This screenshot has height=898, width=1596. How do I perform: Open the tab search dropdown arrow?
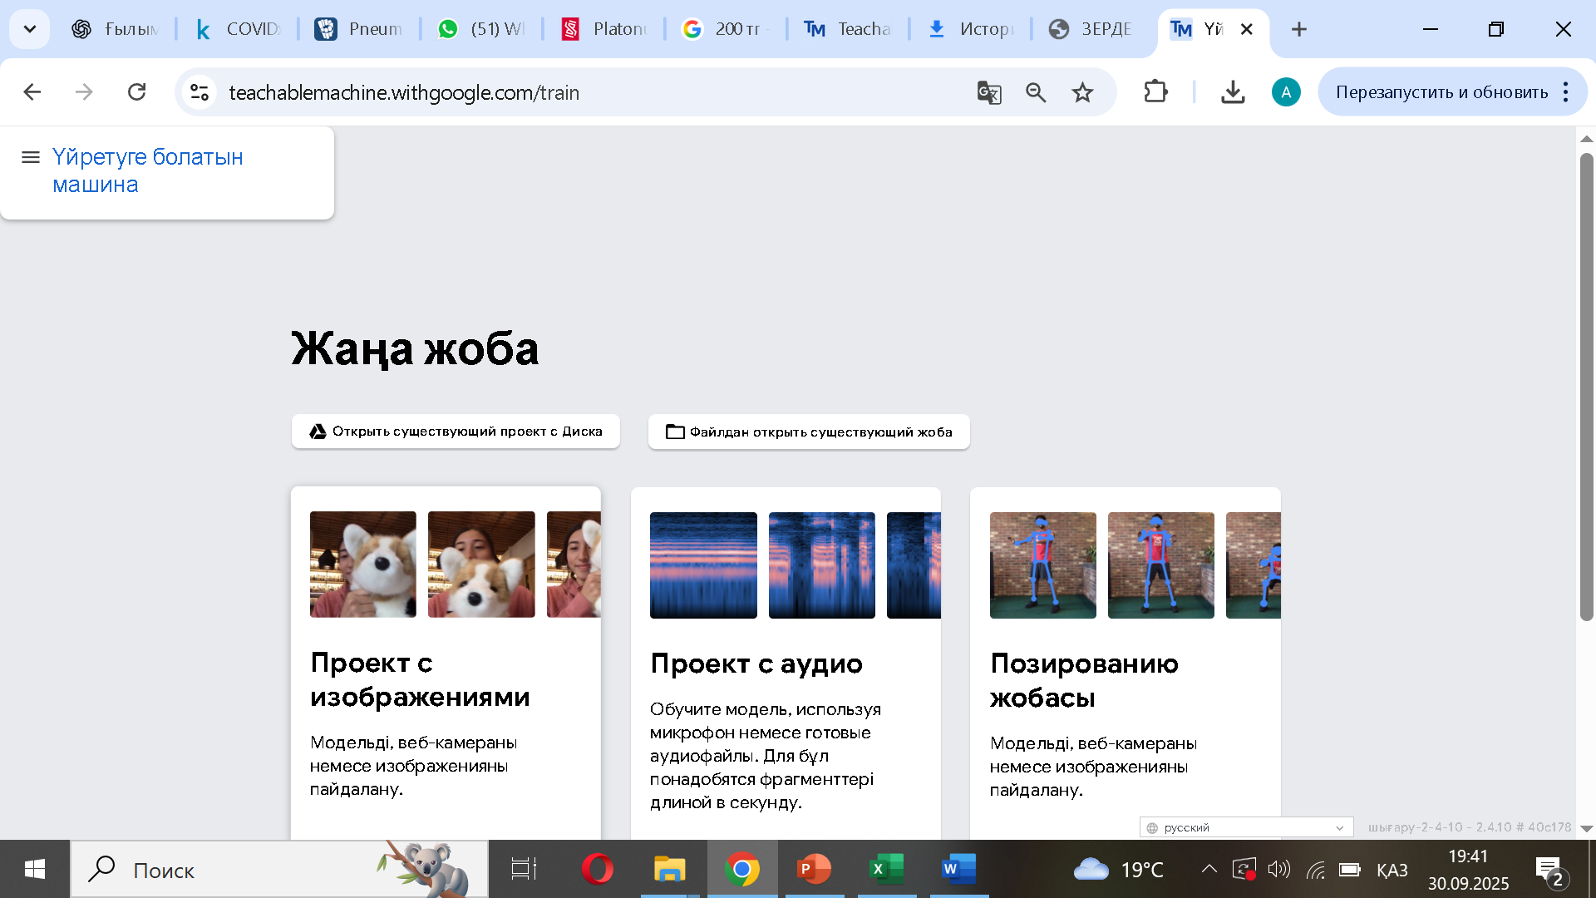pyautogui.click(x=30, y=29)
